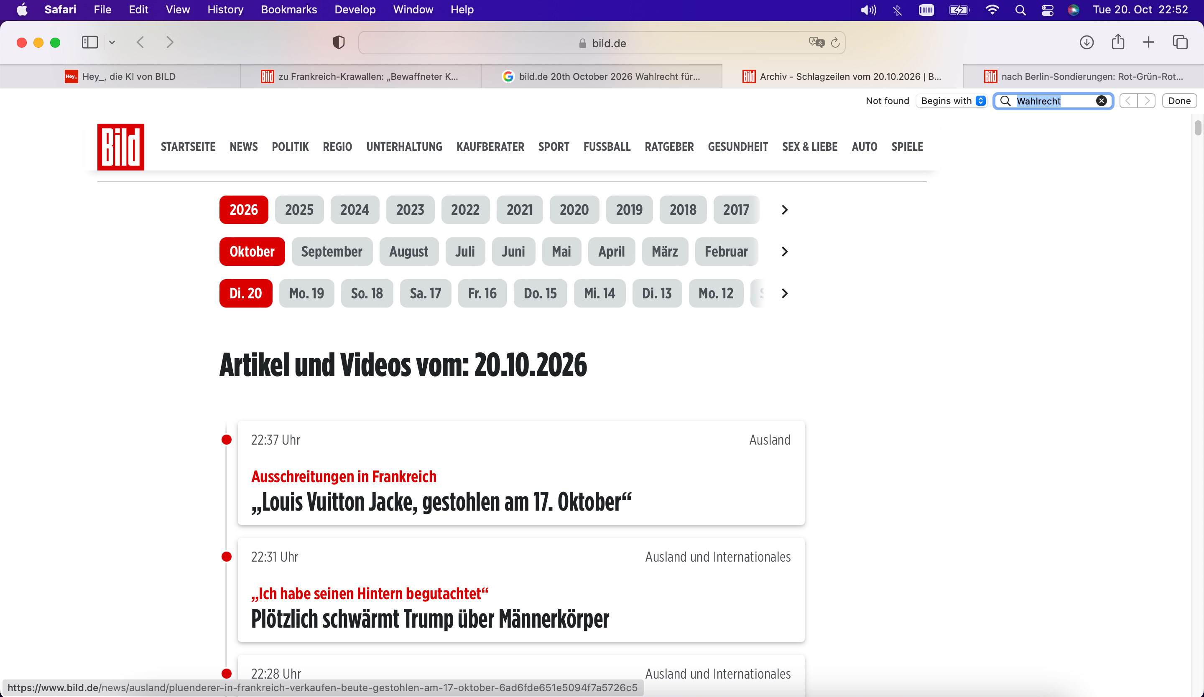Open the POLITIK section link
This screenshot has height=697, width=1204.
tap(290, 147)
